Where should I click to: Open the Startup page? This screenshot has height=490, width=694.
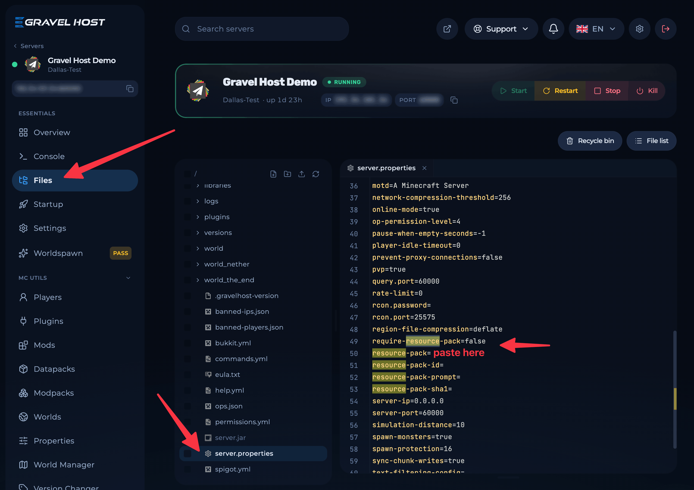[75, 204]
